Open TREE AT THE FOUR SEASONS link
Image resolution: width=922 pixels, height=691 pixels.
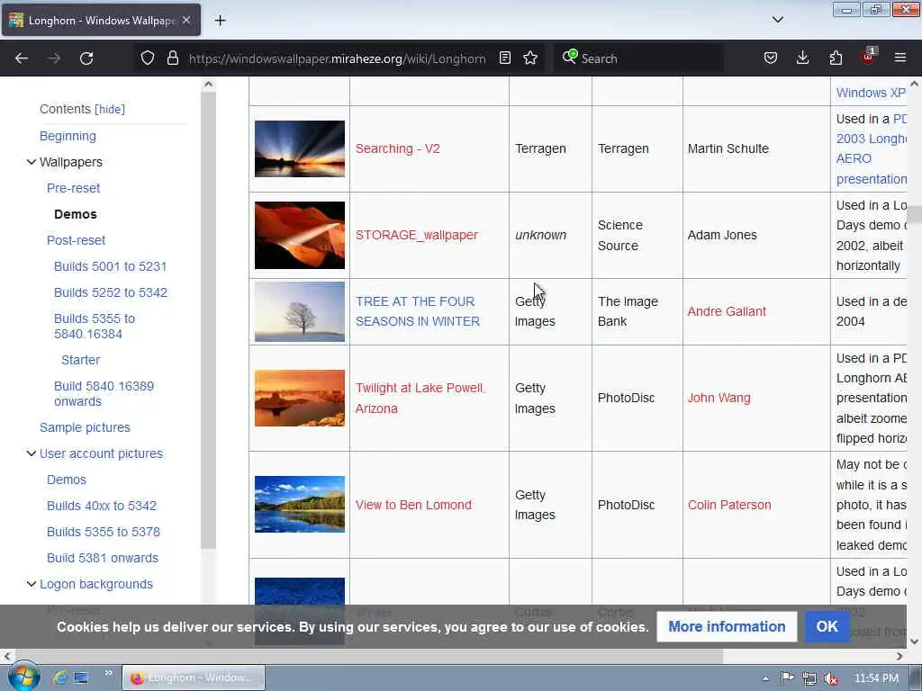[418, 311]
